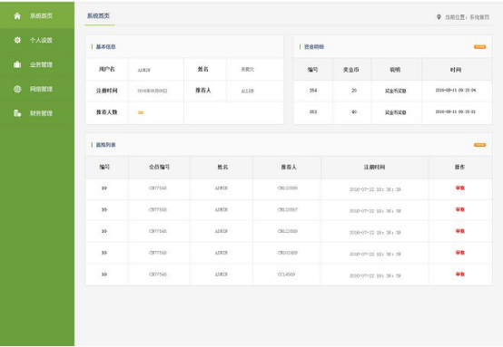
Task: Open the 财务管理 sidebar menu item
Action: click(37, 113)
